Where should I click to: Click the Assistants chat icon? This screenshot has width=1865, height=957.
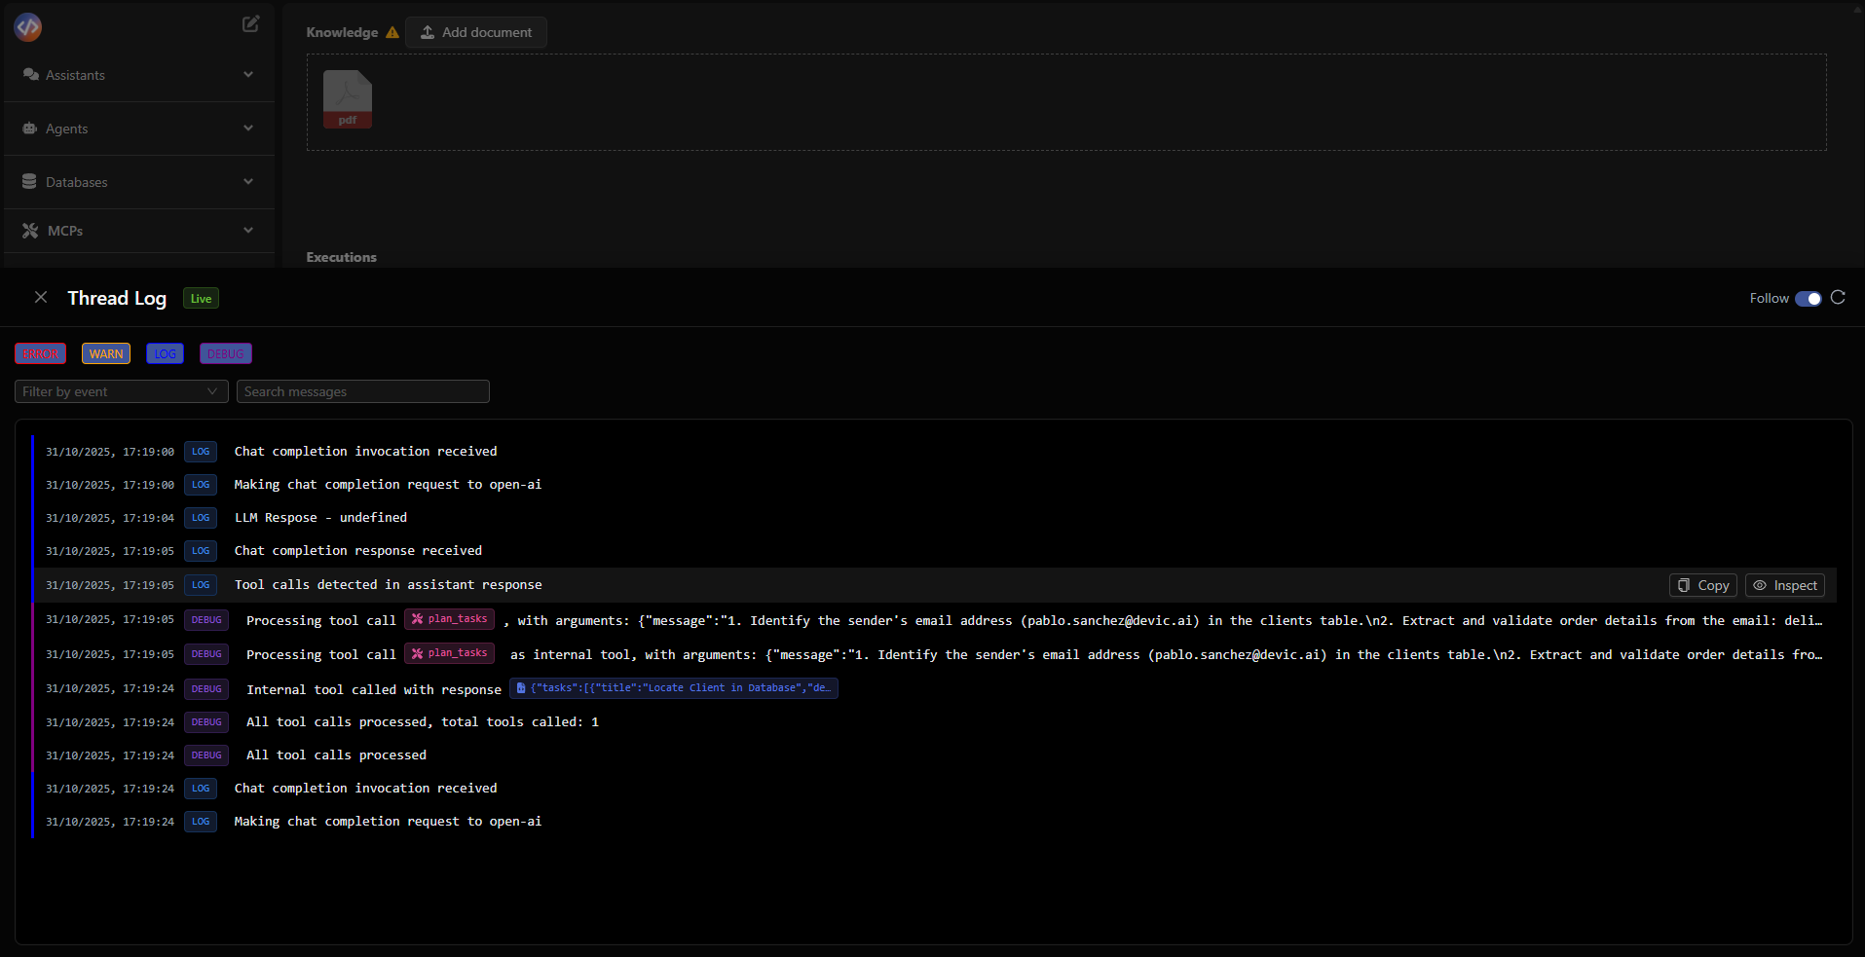tap(30, 75)
